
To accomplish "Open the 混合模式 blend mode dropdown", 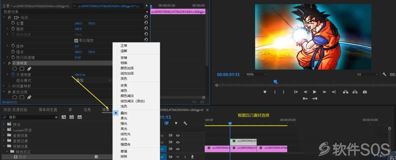I will 93,80.
